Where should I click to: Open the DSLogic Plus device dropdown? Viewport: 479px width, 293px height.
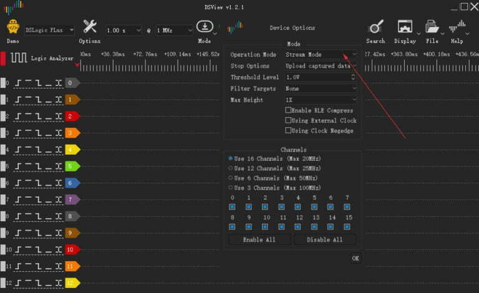[x=49, y=30]
